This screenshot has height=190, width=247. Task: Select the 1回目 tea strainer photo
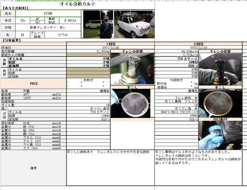[131, 103]
